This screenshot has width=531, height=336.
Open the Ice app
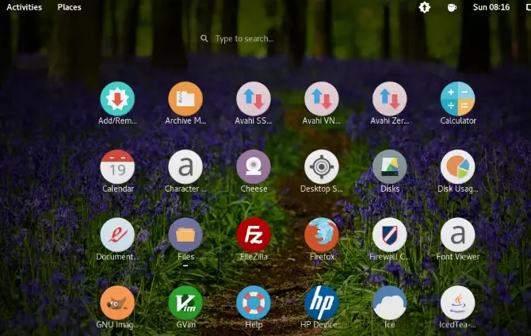click(x=389, y=303)
